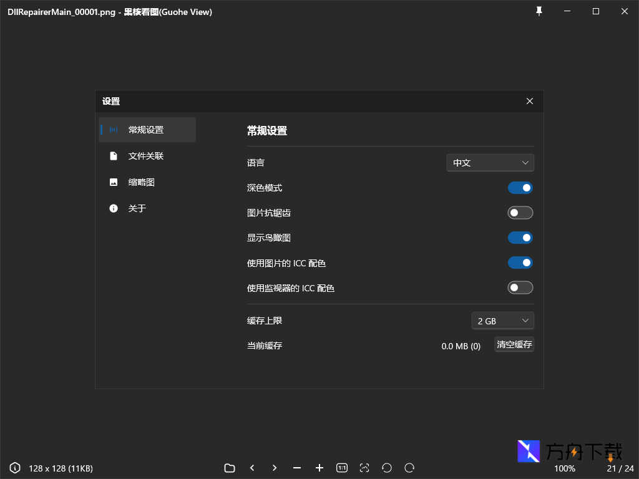Click the 清空缓存 button
The image size is (639, 479).
click(514, 344)
